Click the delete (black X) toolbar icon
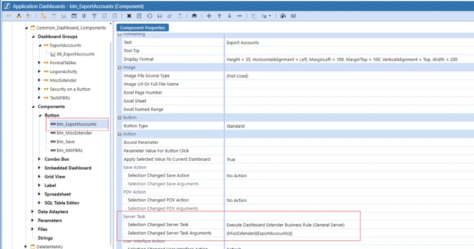The width and height of the screenshot is (474, 249). point(129,16)
